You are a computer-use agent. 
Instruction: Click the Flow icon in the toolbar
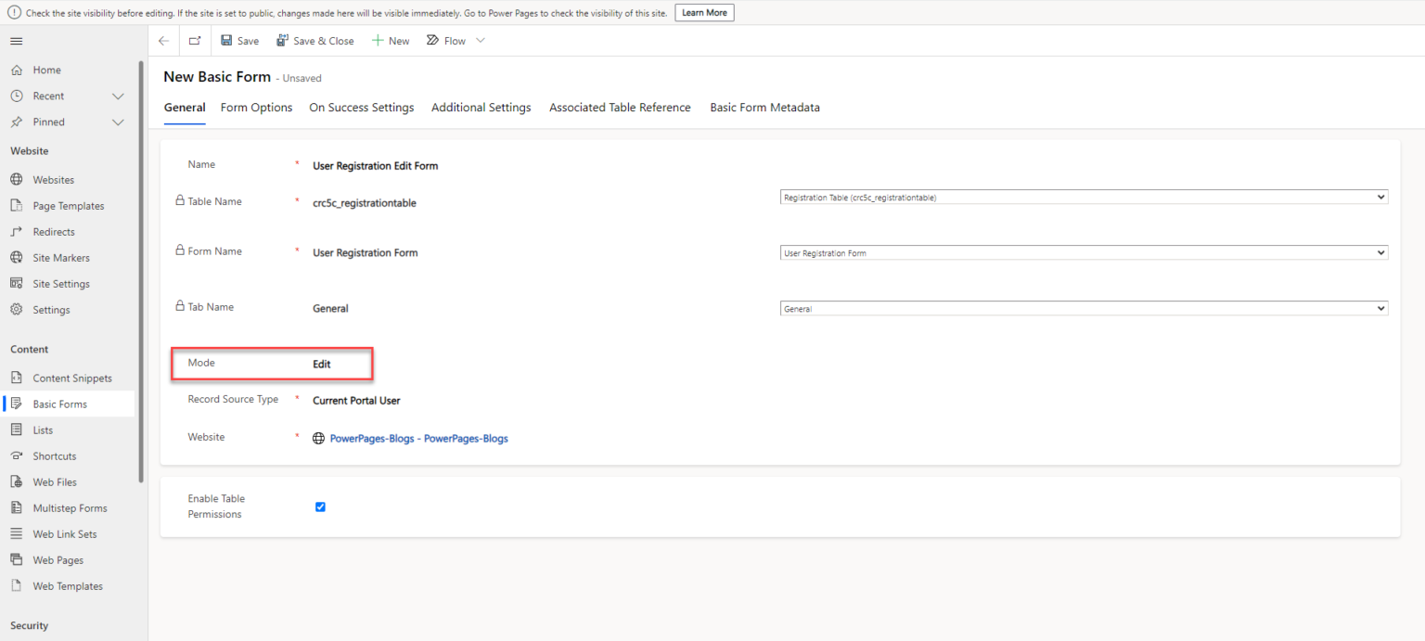[431, 40]
